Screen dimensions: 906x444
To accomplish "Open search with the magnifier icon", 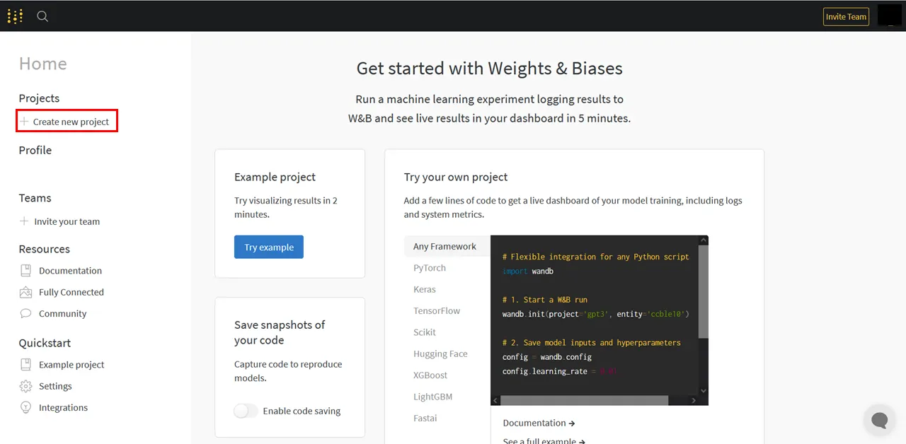I will point(42,16).
